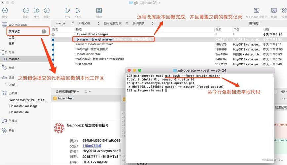Image resolution: width=287 pixels, height=165 pixels.
Task: Click the more options dots in diff panel
Action: point(284,99)
